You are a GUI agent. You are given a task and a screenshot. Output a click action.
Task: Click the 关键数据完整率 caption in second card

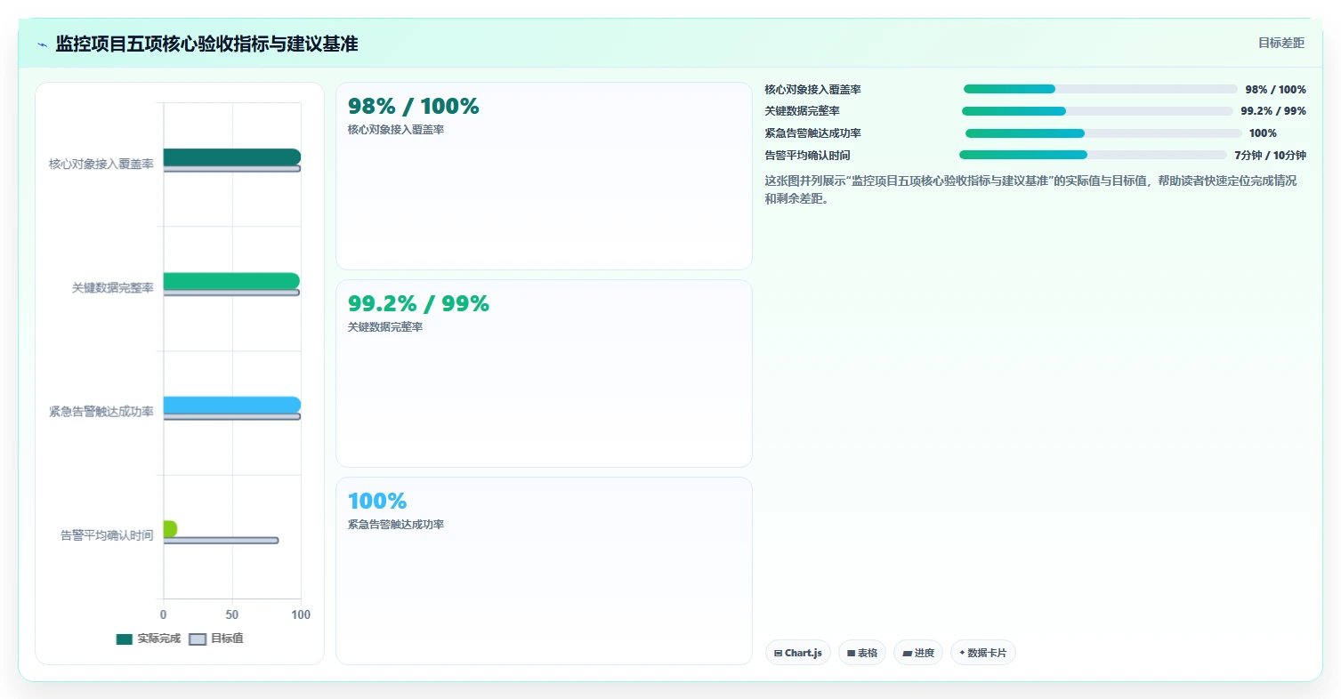point(385,327)
